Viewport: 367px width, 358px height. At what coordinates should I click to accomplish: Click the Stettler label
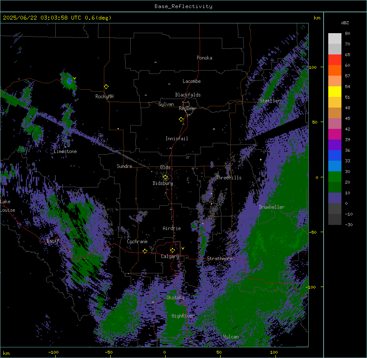tap(270, 101)
